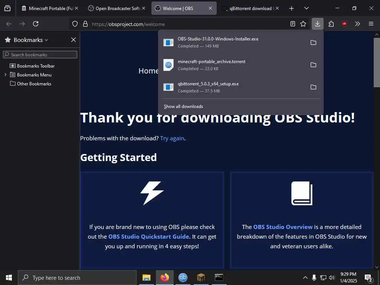The image size is (380, 285).
Task: Open the command prompt taskbar icon
Action: pos(219,278)
